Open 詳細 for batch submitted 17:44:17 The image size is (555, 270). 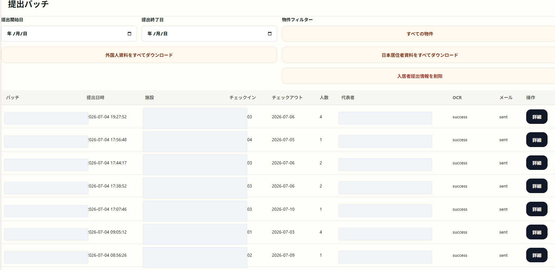click(x=537, y=163)
